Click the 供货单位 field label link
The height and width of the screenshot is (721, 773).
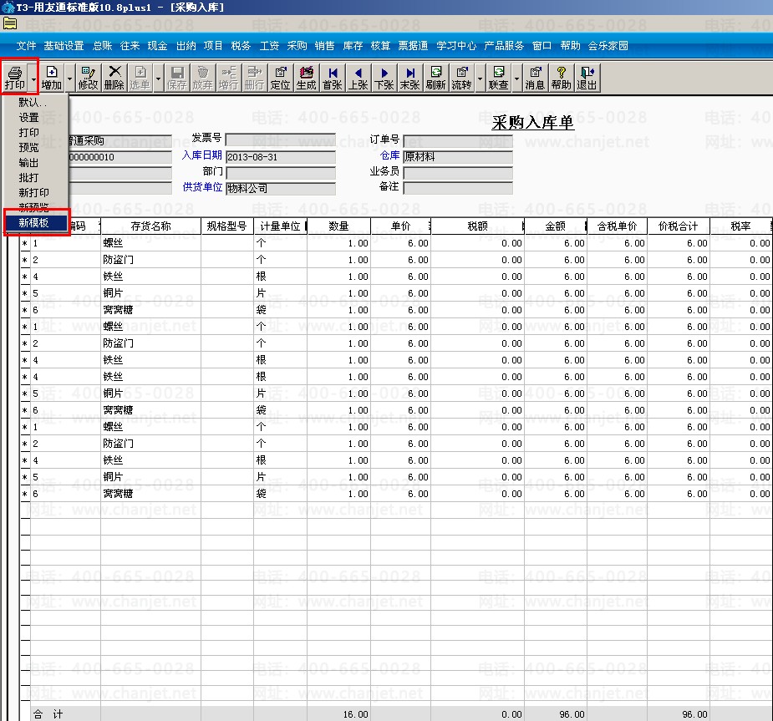click(202, 187)
